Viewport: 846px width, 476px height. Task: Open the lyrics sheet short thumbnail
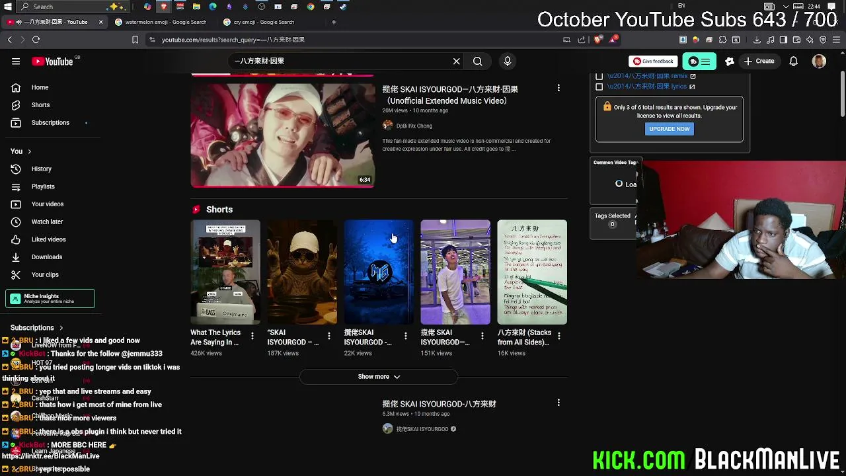(x=532, y=272)
